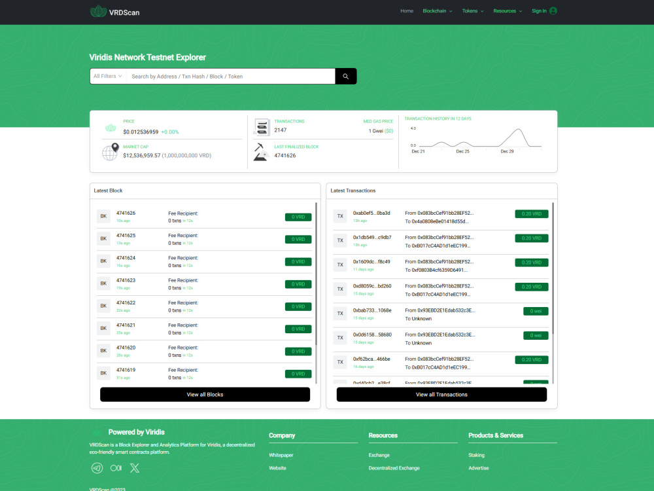The height and width of the screenshot is (491, 654).
Task: Click the transactions count 2147
Action: tap(281, 130)
